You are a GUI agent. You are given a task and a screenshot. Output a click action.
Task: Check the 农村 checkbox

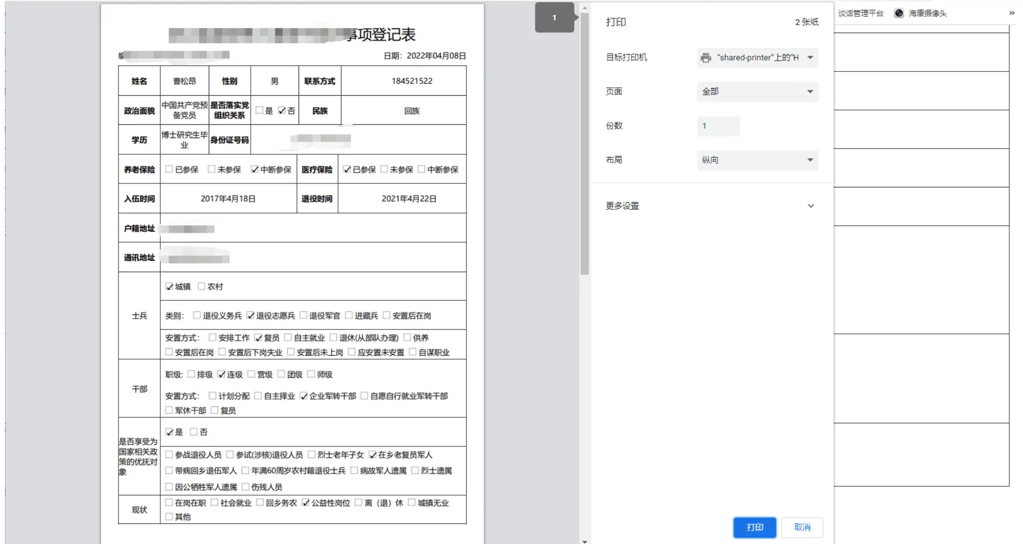201,286
